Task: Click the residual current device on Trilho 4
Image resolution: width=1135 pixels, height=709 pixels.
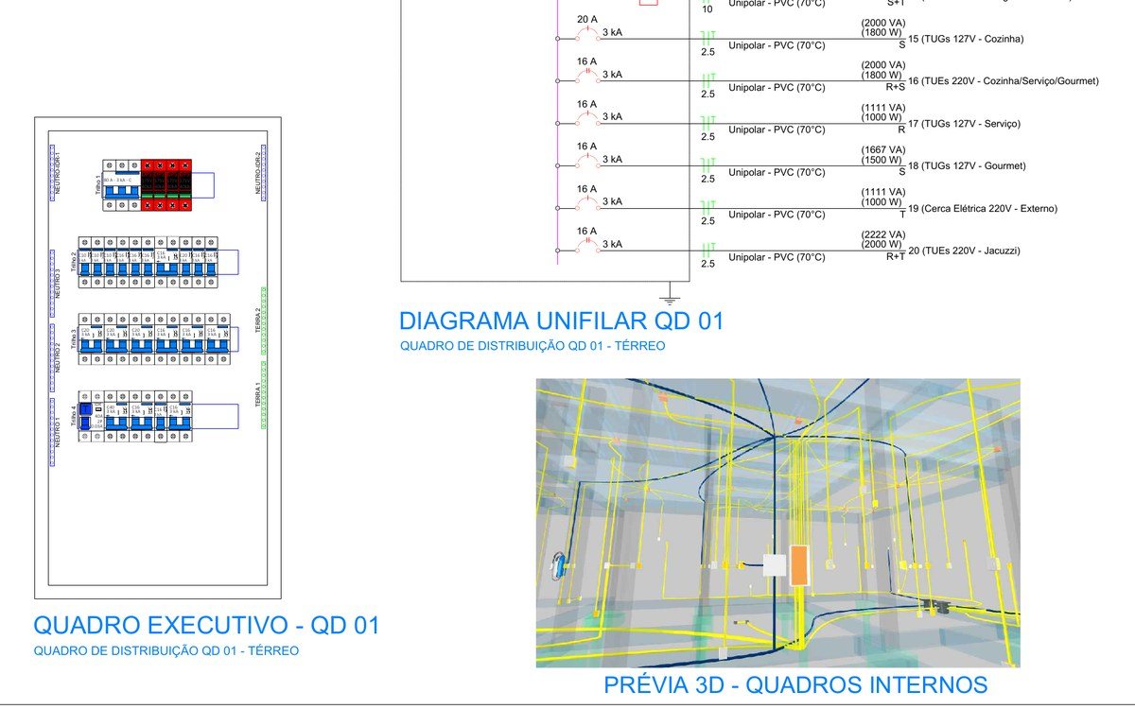Action: (91, 417)
